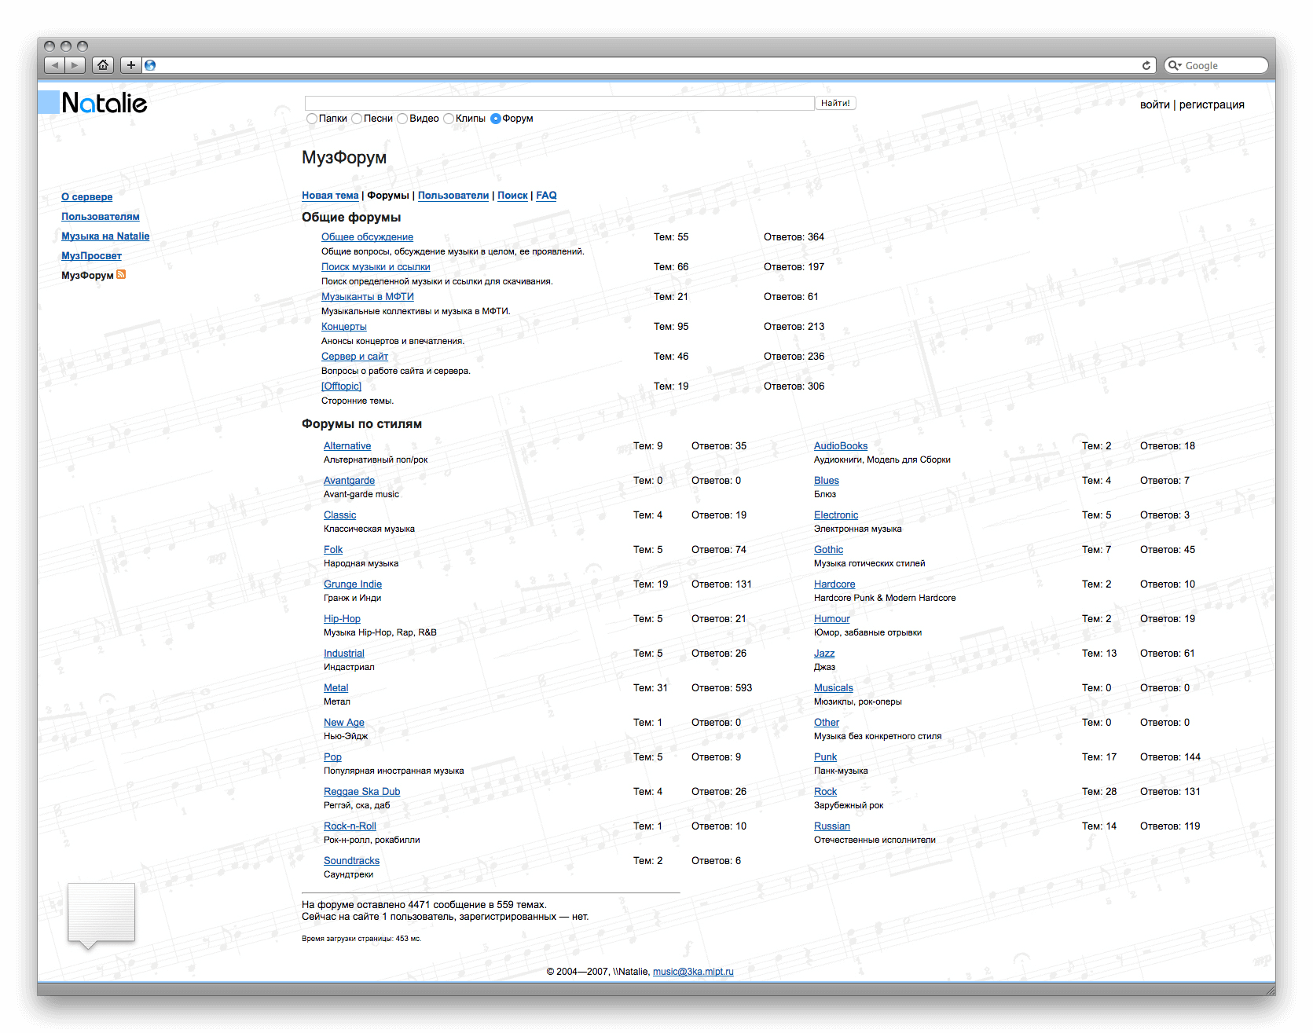This screenshot has width=1313, height=1033.
Task: Select the Клипы radio button
Action: click(x=449, y=119)
